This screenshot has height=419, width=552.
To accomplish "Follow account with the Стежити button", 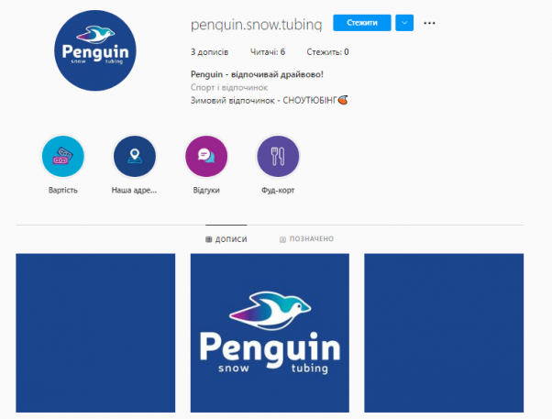I will (362, 23).
